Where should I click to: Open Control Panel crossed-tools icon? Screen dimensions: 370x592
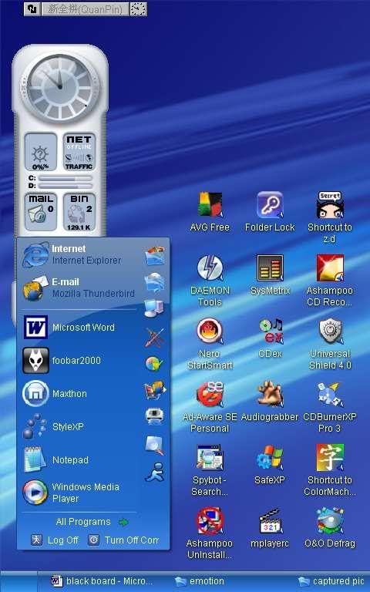154,337
